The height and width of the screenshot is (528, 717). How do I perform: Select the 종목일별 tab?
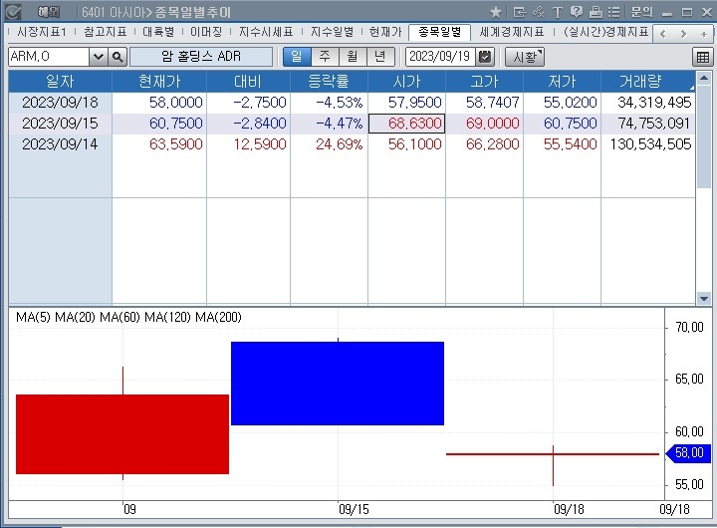click(439, 32)
